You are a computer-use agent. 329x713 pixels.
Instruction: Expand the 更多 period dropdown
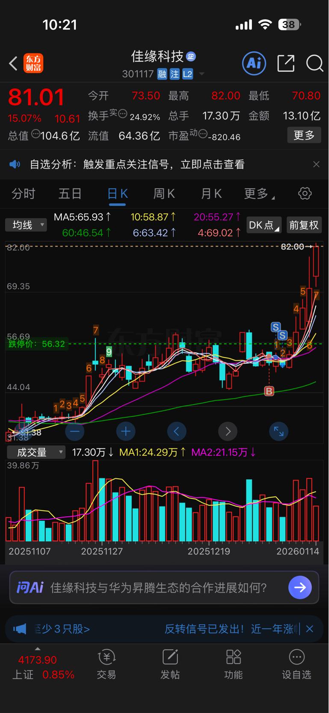259,194
